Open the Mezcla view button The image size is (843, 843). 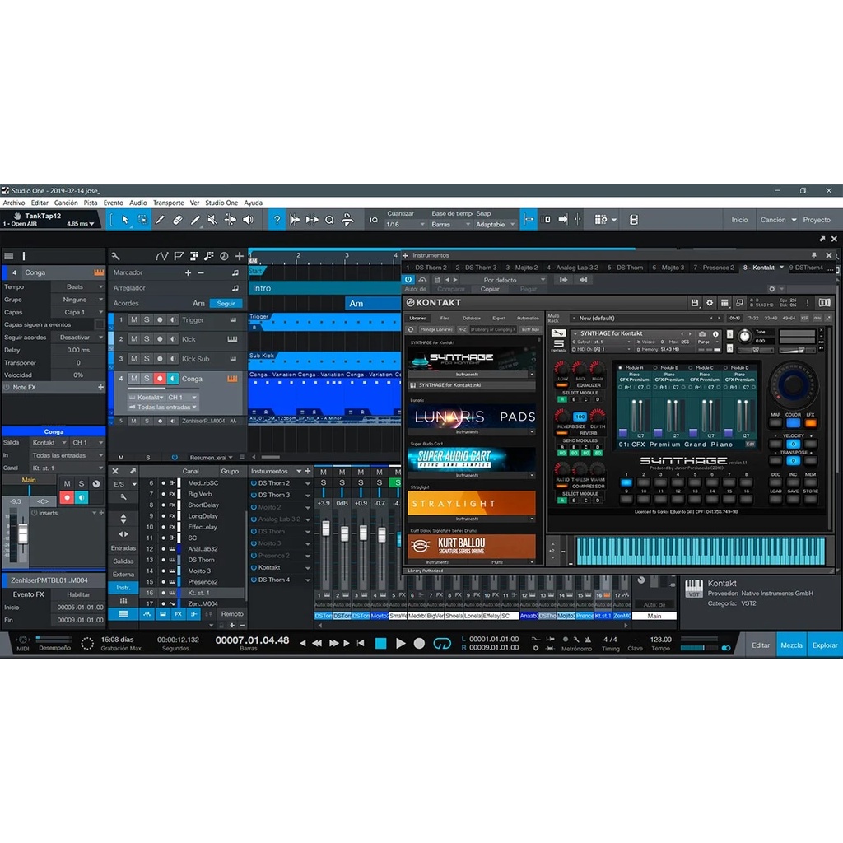click(x=791, y=645)
